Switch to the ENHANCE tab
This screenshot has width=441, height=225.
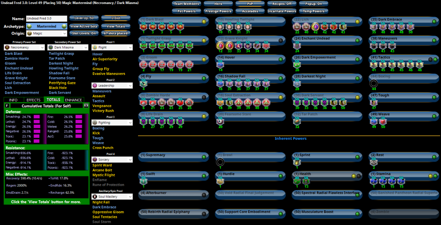coord(74,100)
